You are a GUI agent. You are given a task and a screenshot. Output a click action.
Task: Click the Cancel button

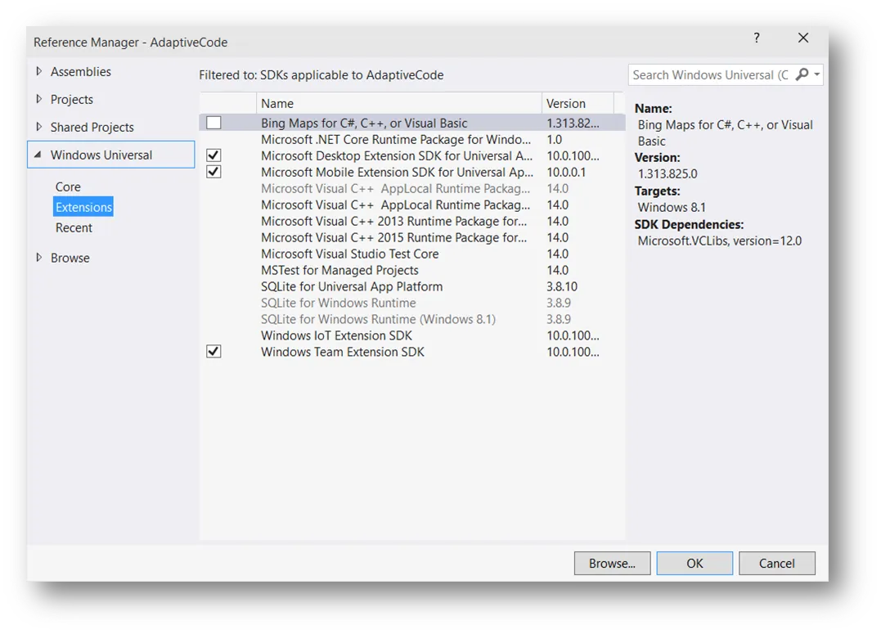click(x=776, y=563)
